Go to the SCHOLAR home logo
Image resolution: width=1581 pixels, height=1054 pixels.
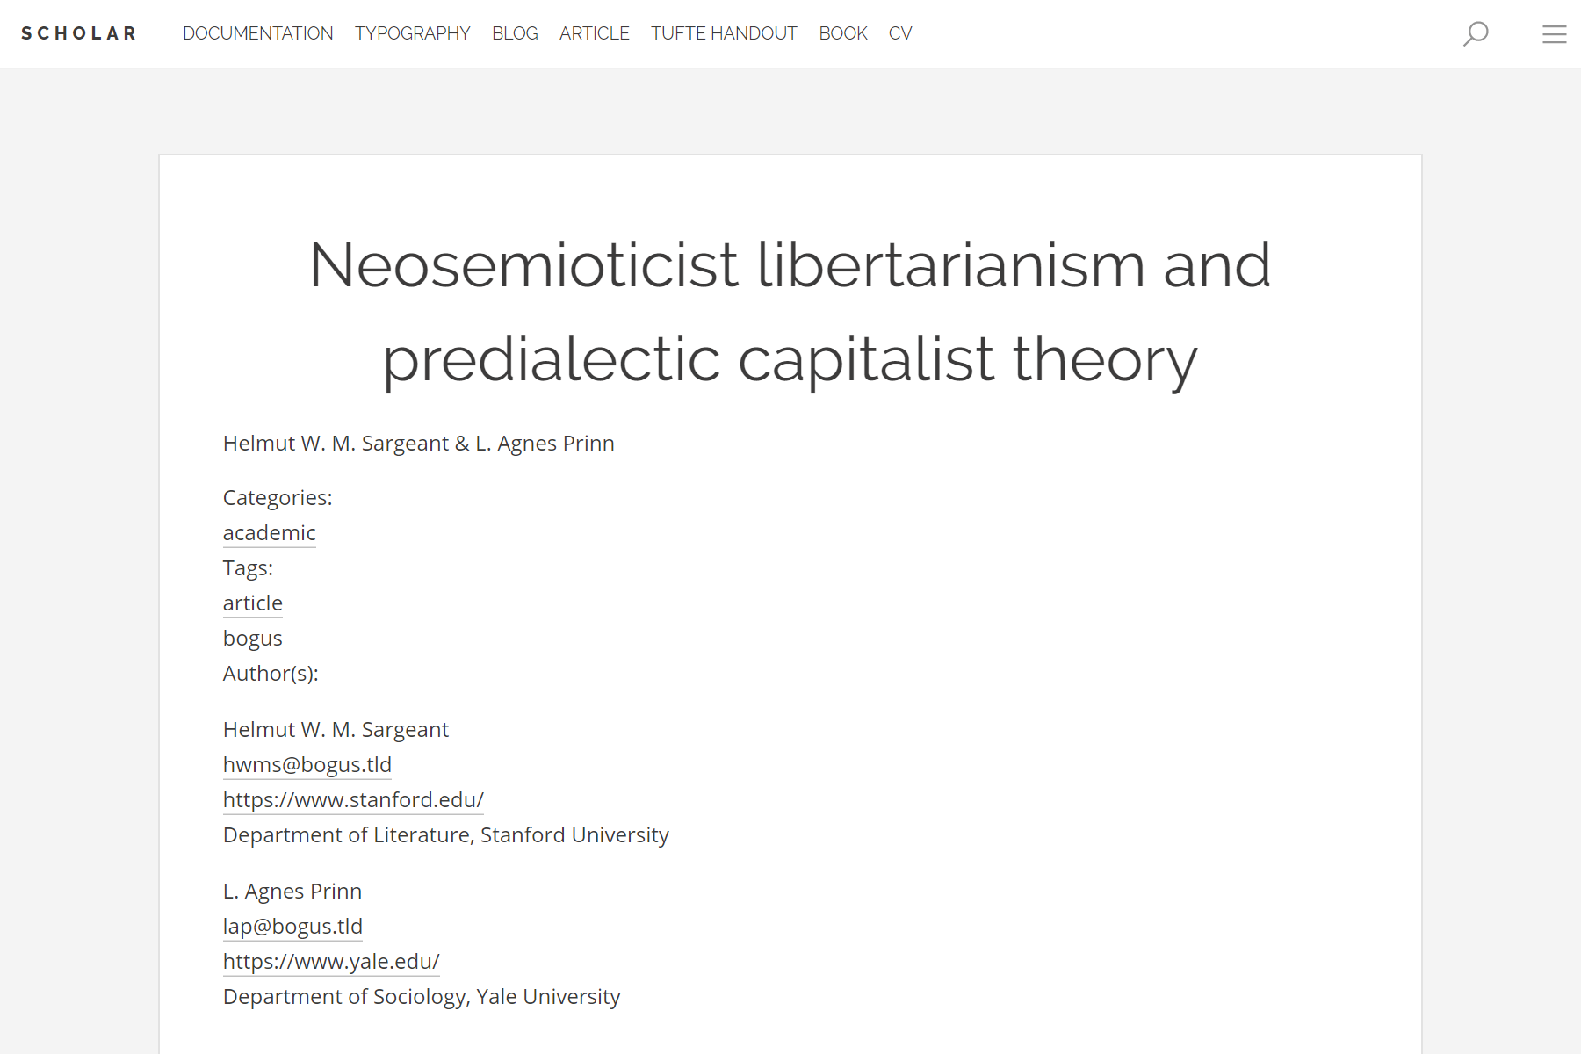pos(79,33)
